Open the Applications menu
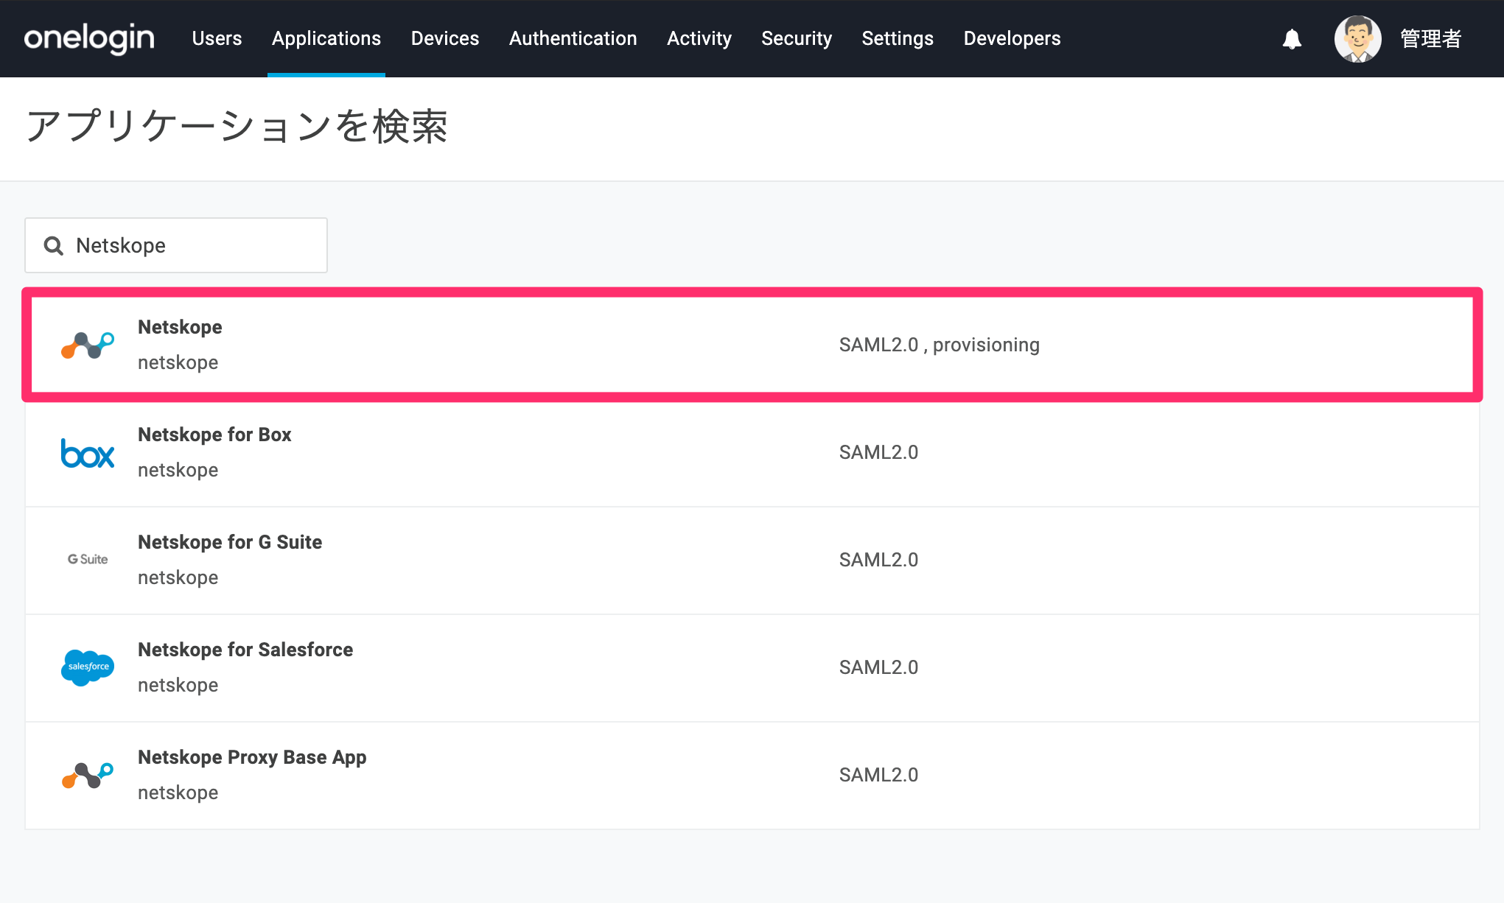Image resolution: width=1504 pixels, height=903 pixels. coord(326,38)
